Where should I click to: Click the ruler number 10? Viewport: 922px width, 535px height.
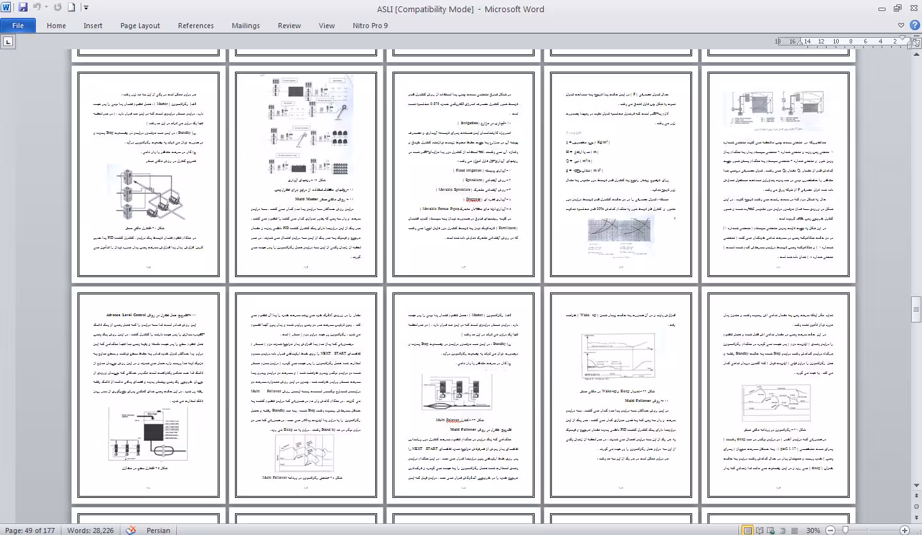click(836, 42)
